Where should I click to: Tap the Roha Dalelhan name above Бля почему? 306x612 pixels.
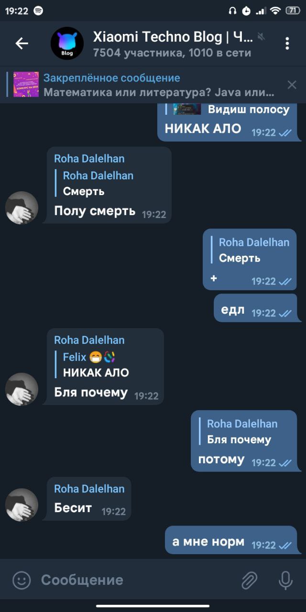[89, 340]
